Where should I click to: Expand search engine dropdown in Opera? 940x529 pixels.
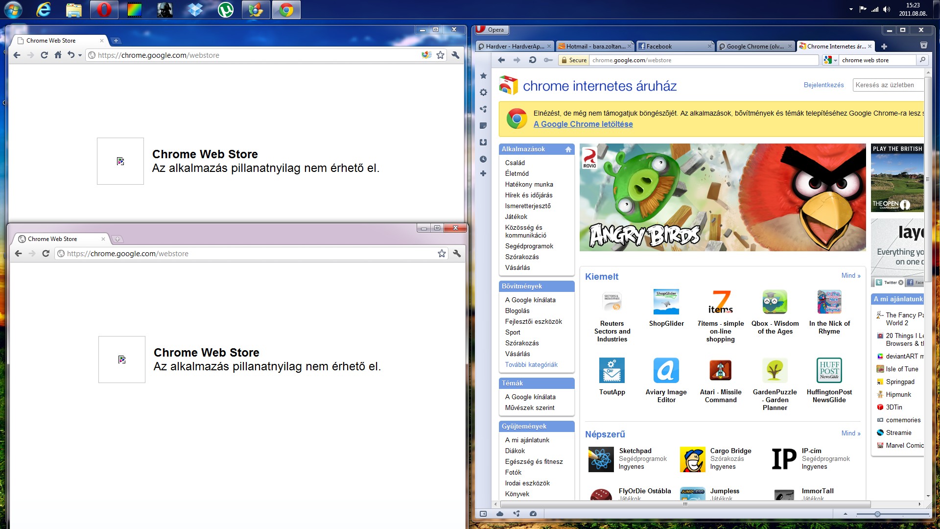point(831,60)
